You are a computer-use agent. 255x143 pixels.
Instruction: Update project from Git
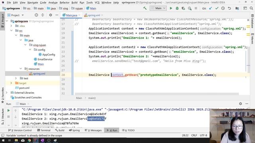211,8
